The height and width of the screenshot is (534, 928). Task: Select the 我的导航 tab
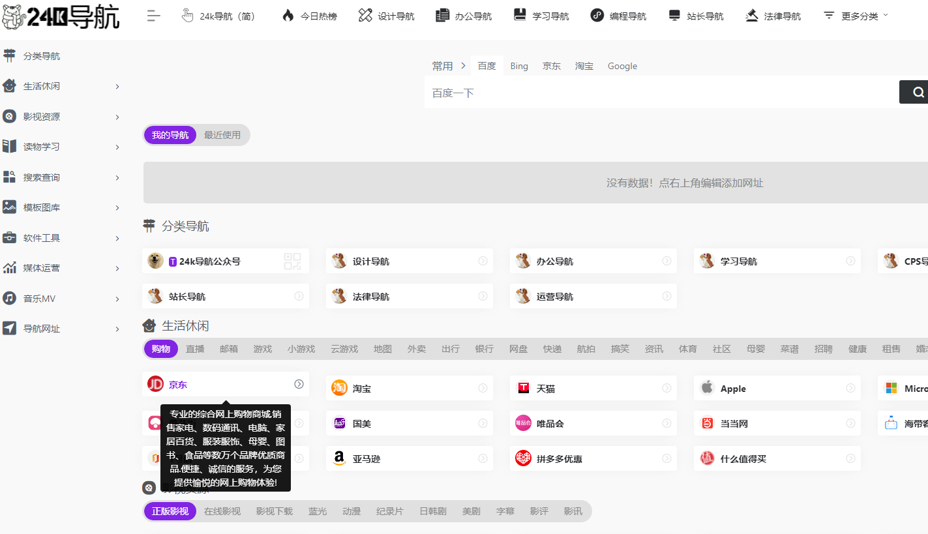tap(170, 135)
